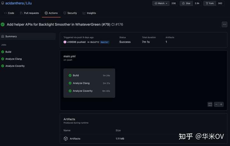Viewport: 230px width, 146px height.
Task: Click the vit9696 user avatar
Action: click(65, 42)
